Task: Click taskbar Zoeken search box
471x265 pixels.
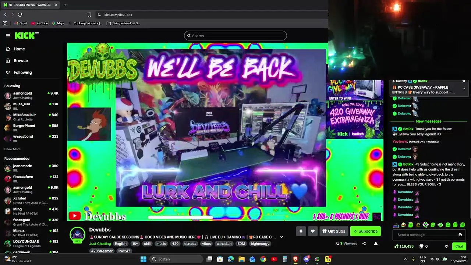Action: coord(177,259)
